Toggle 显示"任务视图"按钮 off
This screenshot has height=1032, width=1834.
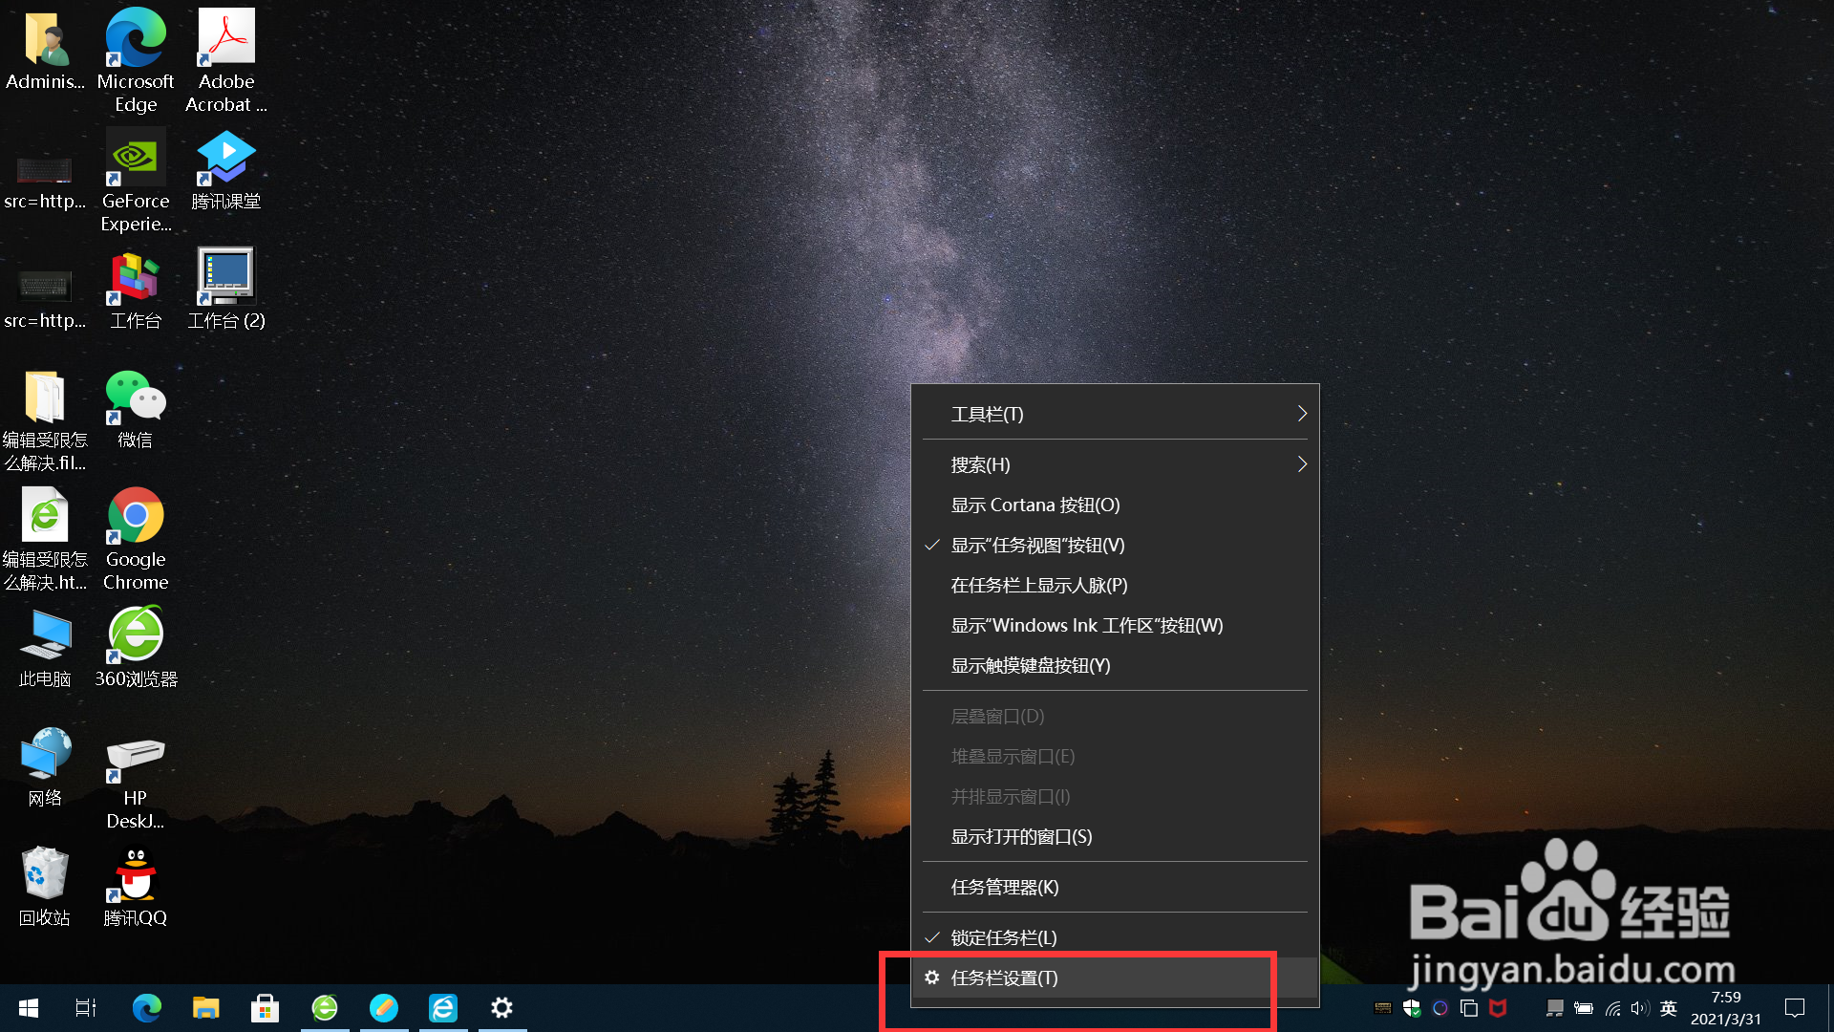click(x=1035, y=545)
